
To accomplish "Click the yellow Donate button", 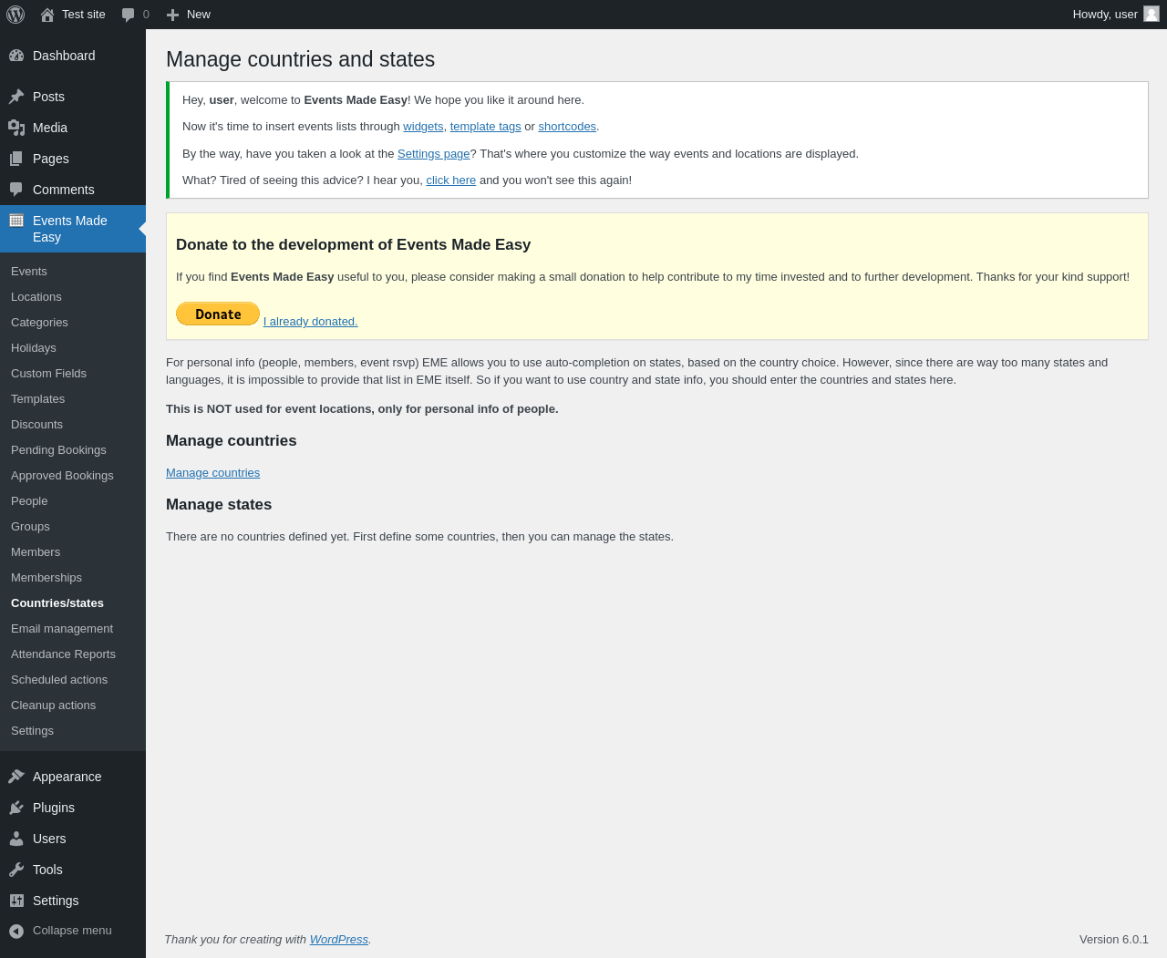I will pos(218,314).
